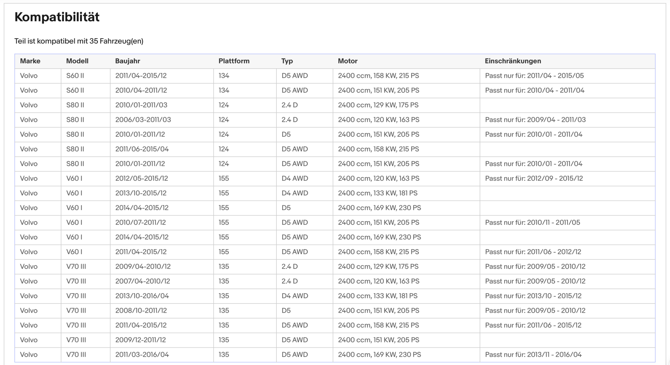Select the V70 III row with Baujahr 2009/12-2011/12

(x=335, y=340)
